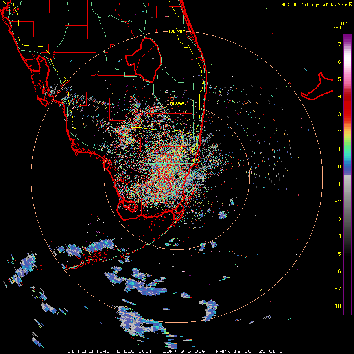354x354 pixels.
Task: Click the -3 value on the color scale
Action: click(x=338, y=219)
